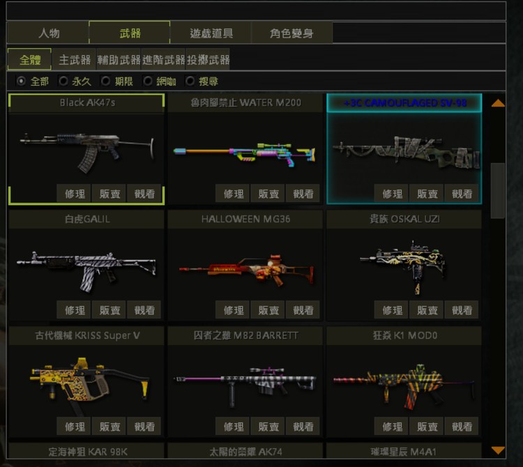Click the Black AK47s title

[87, 102]
